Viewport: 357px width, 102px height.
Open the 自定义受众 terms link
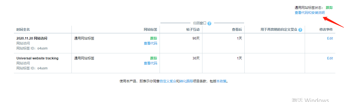click(x=168, y=81)
